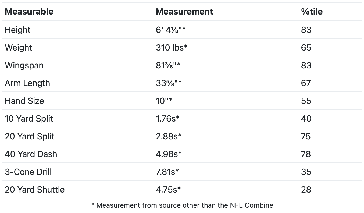Click the Arm Length measurement 33⅝"
This screenshot has height=213, width=364.
(x=169, y=83)
